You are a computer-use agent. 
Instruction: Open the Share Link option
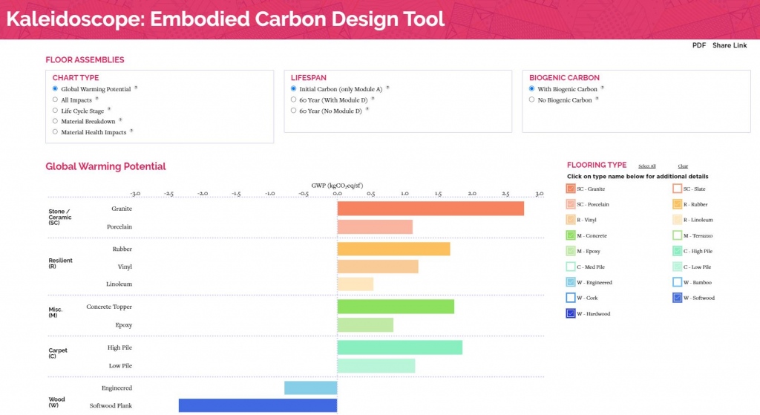point(730,46)
